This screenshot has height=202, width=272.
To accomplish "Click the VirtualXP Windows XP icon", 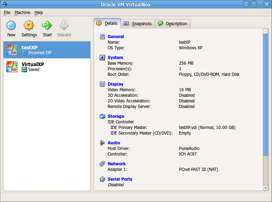I will point(12,67).
